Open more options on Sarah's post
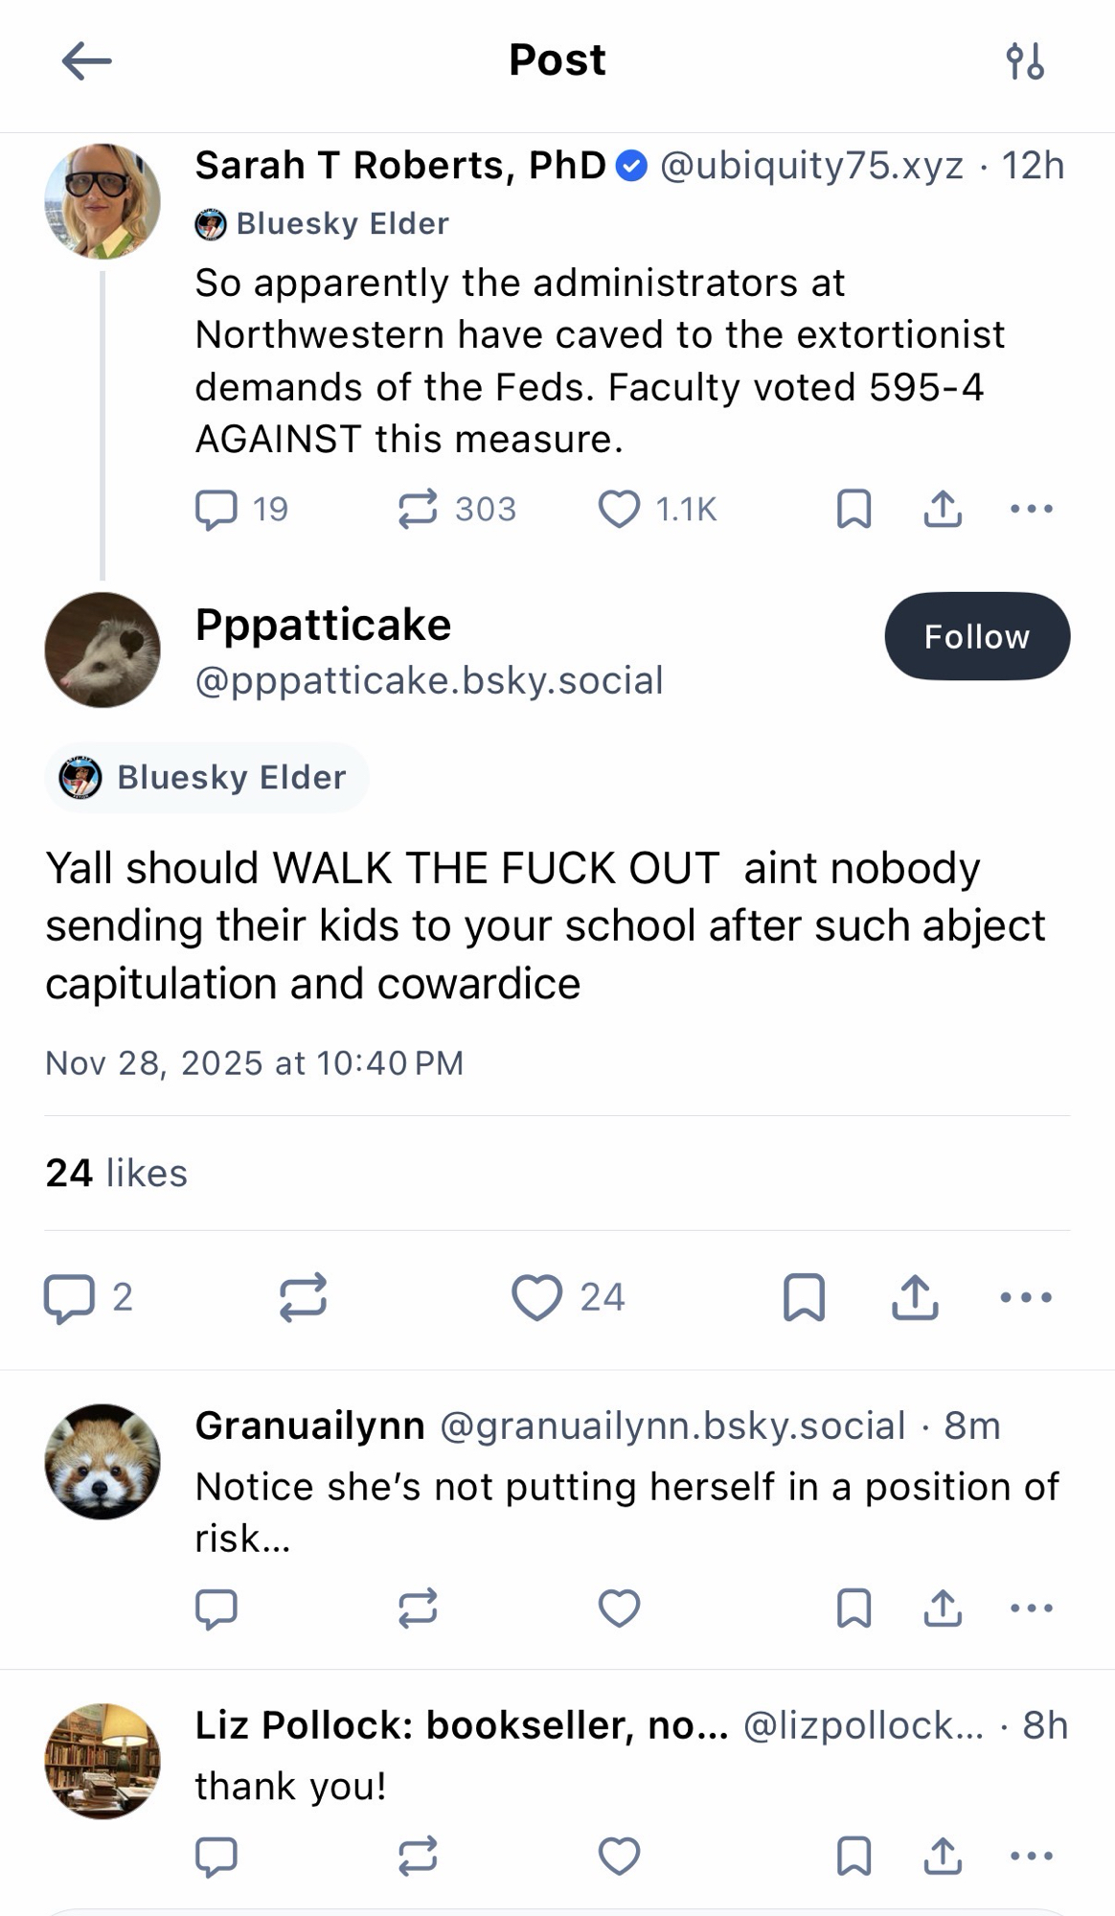The height and width of the screenshot is (1916, 1115). click(1032, 509)
